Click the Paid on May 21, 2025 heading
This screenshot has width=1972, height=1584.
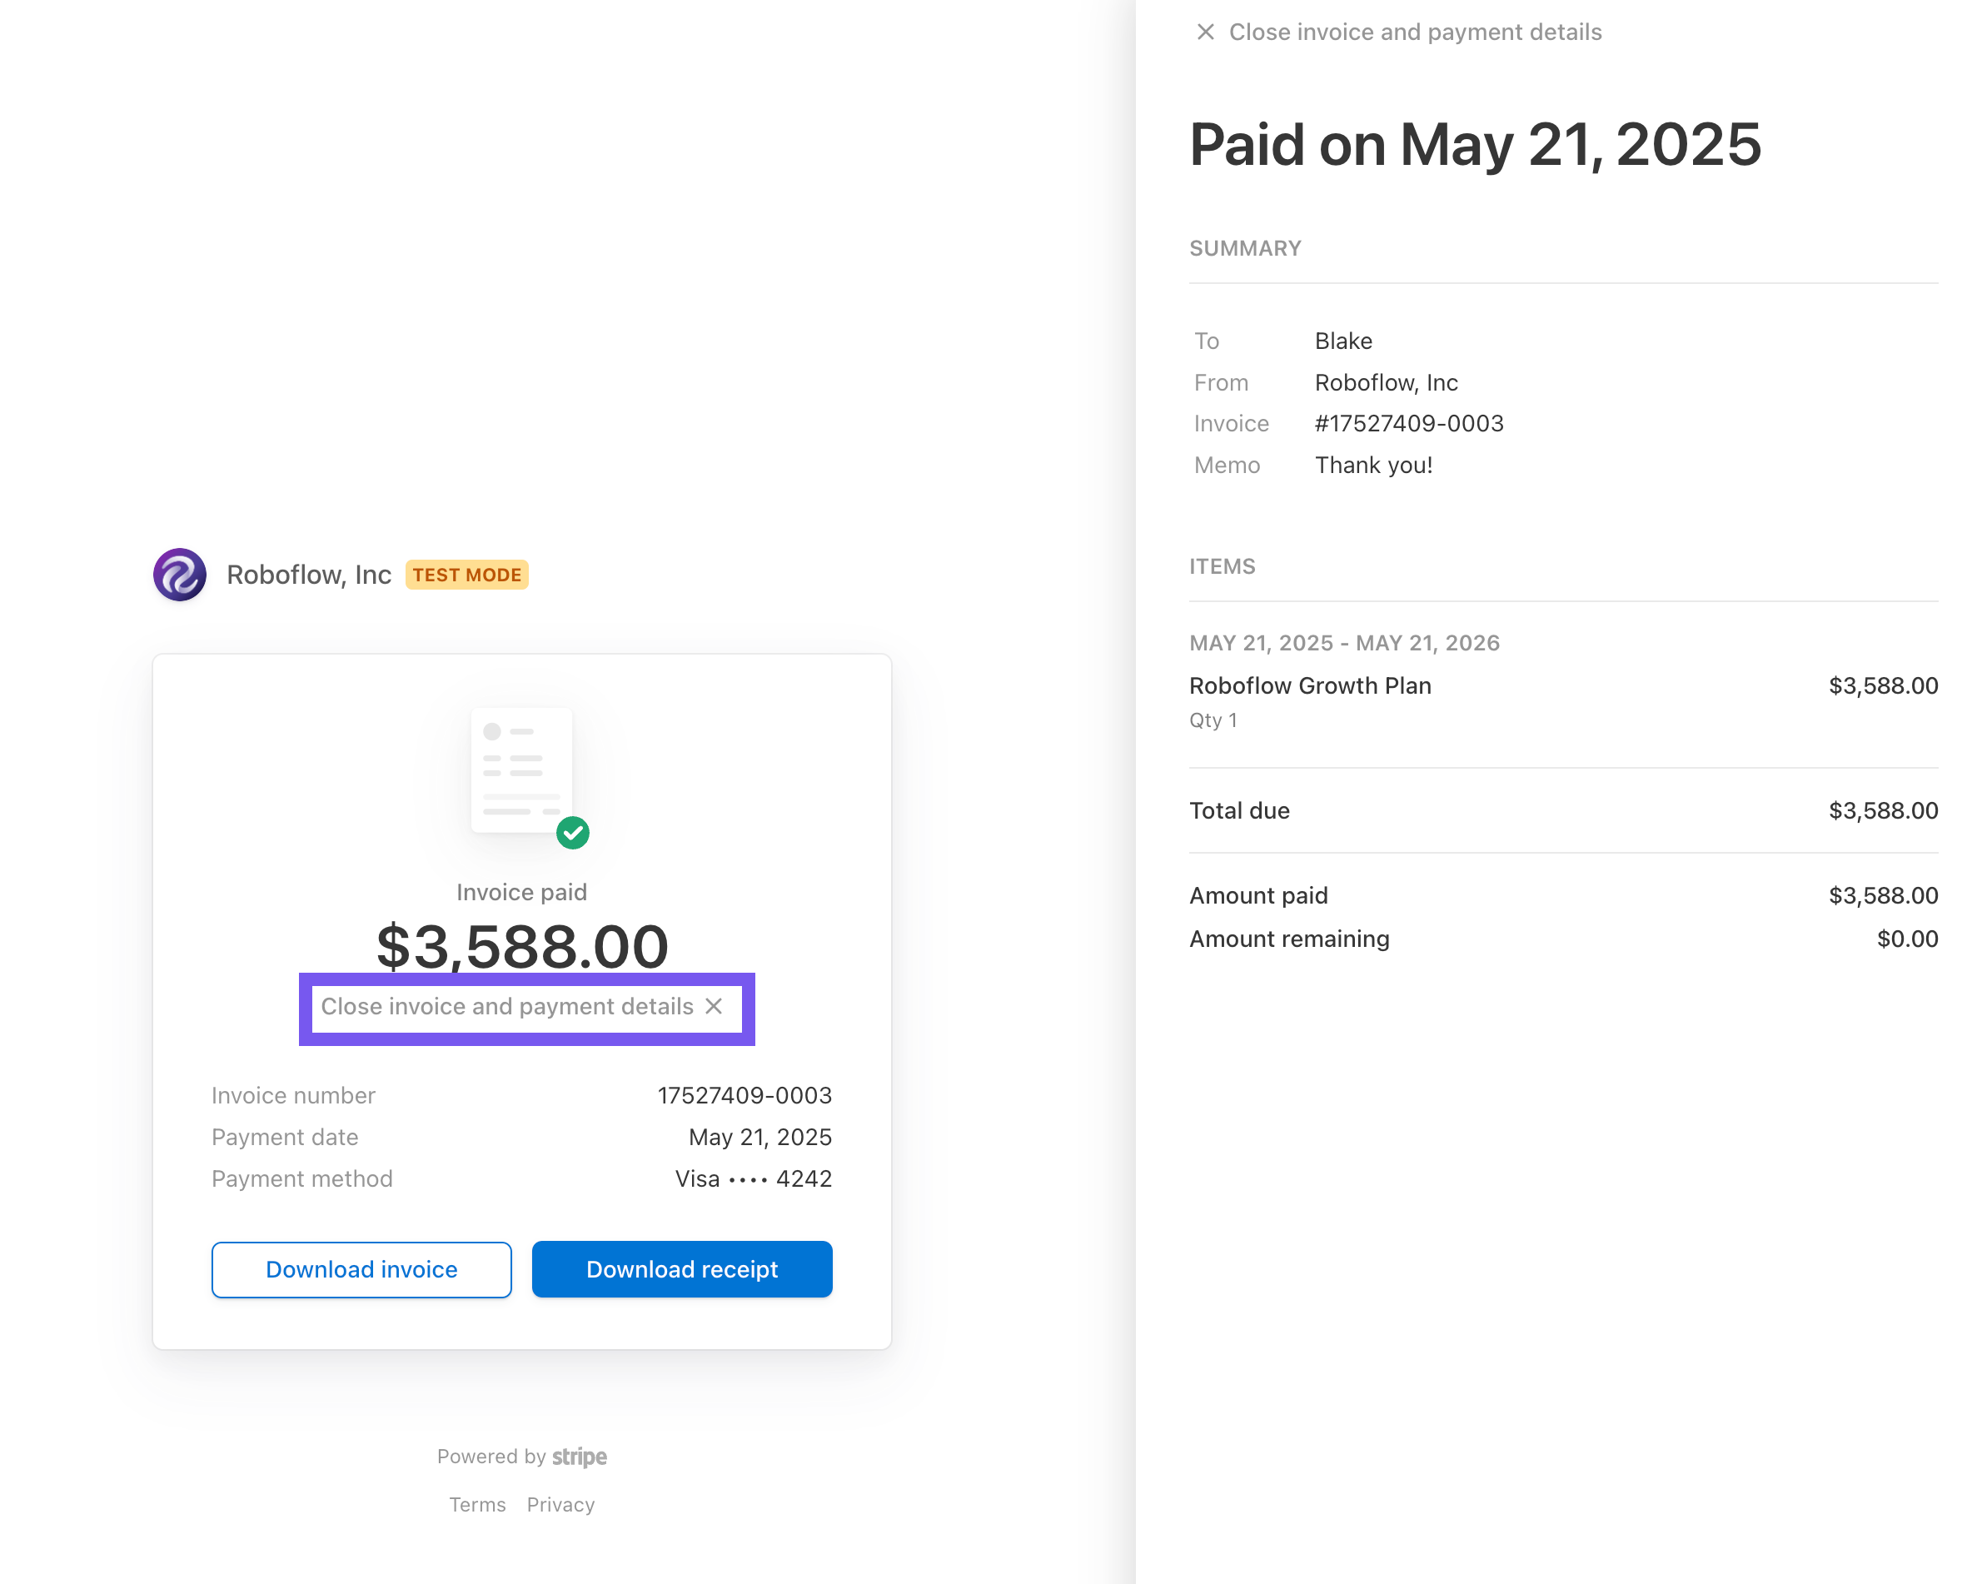tap(1475, 145)
